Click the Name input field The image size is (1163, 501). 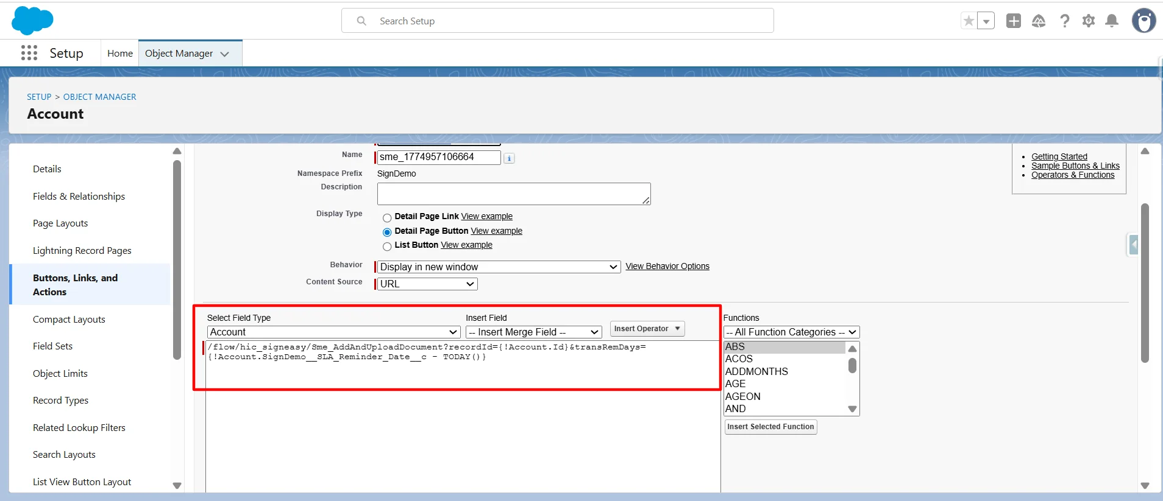coord(439,157)
